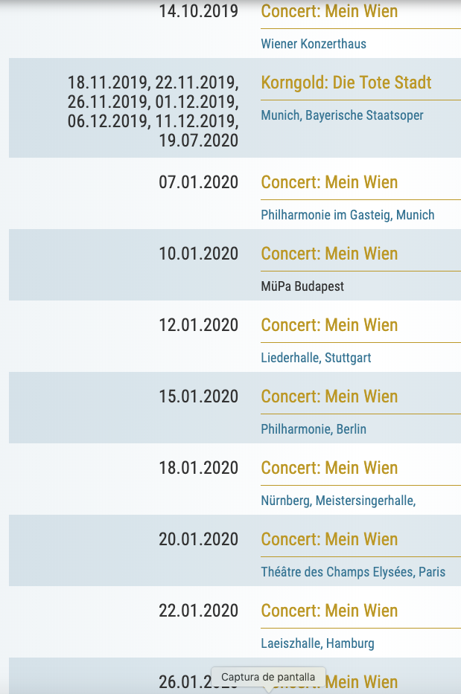This screenshot has height=694, width=461.
Task: Open the Mein Wien concert on 07.01.2020
Action: click(329, 182)
